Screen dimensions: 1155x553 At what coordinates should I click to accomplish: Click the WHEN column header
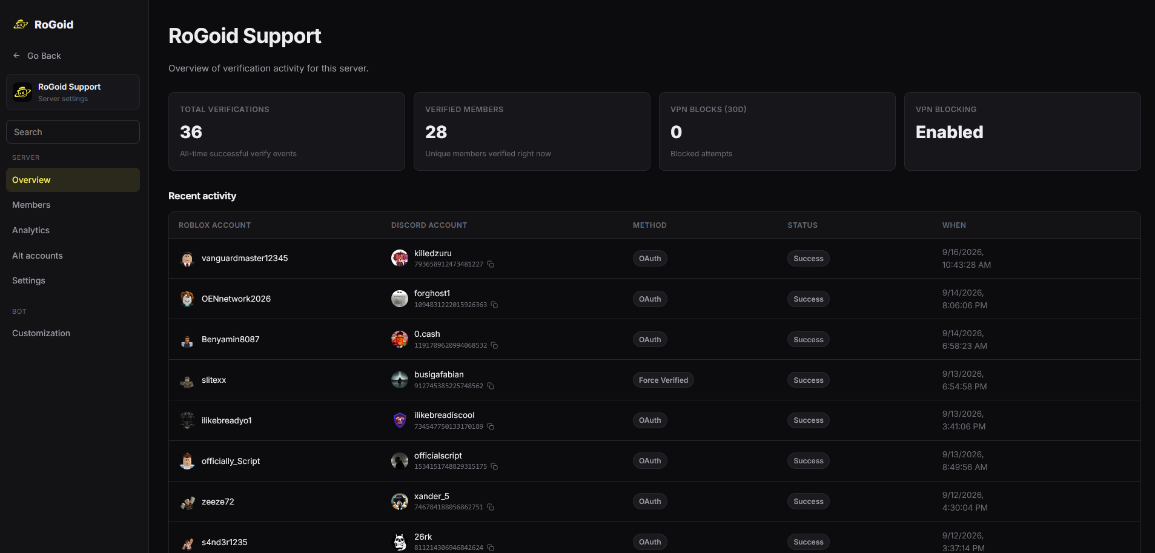[x=954, y=225]
